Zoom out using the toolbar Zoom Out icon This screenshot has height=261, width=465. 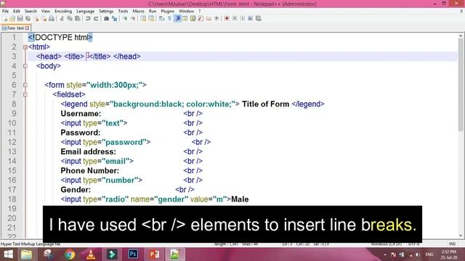pos(133,18)
